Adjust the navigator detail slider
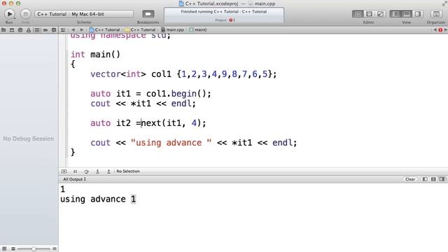This screenshot has width=448, height=252. (34, 249)
